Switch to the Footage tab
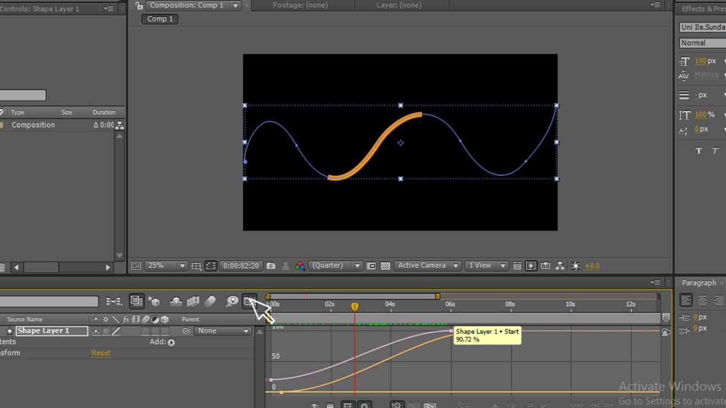726x408 pixels. 300,5
